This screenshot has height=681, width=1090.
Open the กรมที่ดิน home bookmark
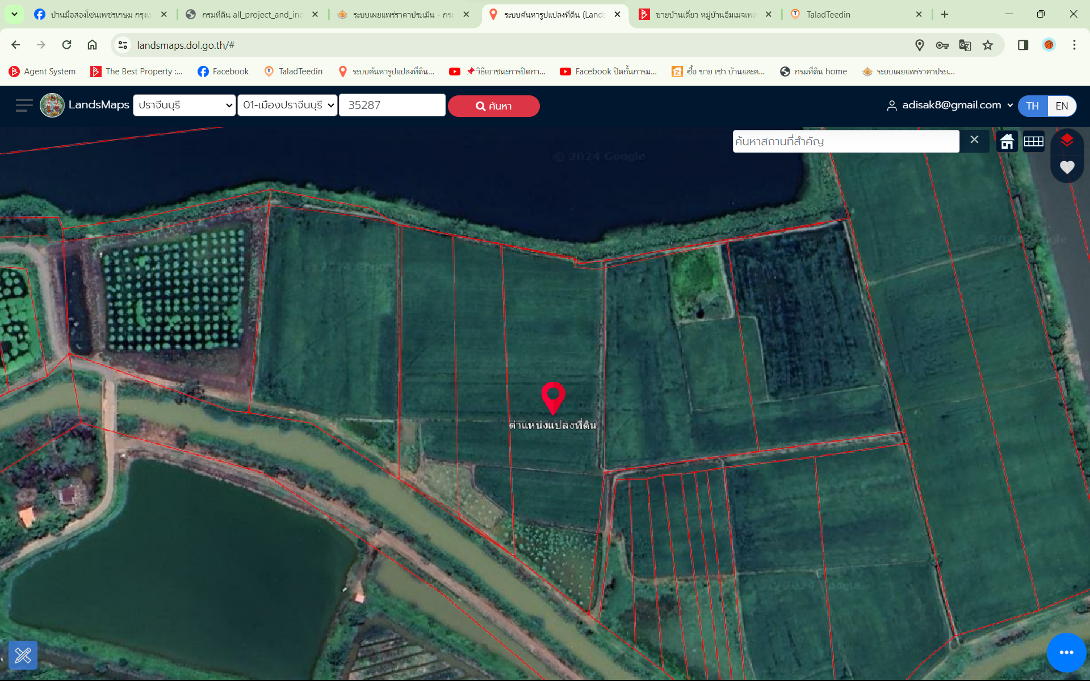coord(814,72)
